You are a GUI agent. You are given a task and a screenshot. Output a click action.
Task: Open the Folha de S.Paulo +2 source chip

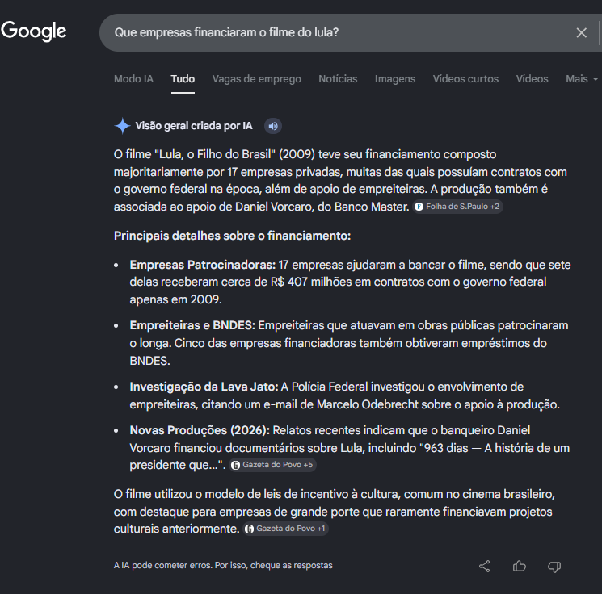(457, 207)
